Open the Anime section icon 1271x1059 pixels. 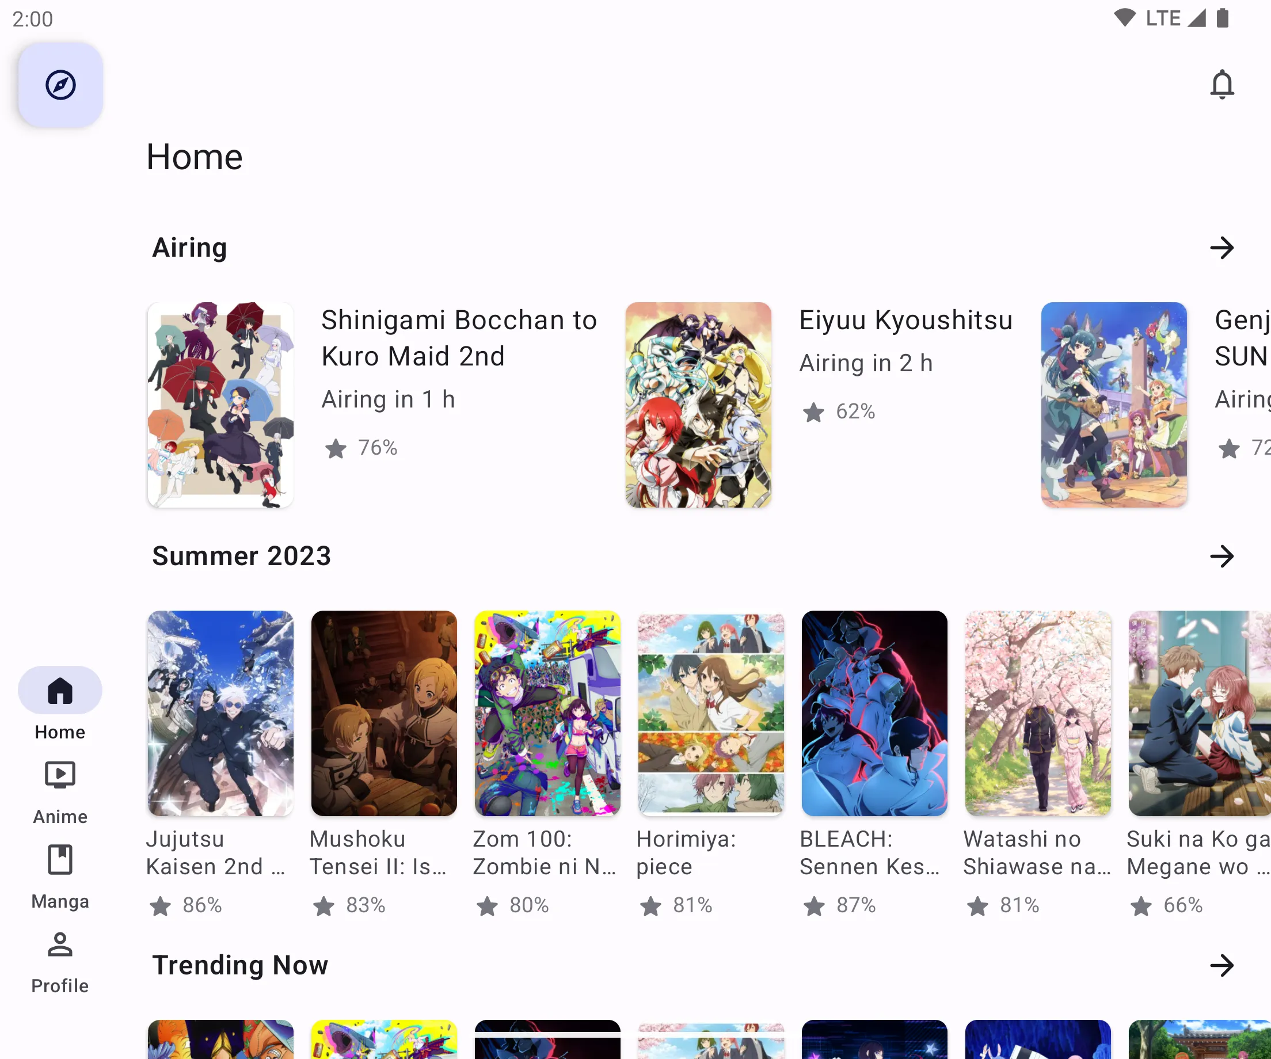59,774
